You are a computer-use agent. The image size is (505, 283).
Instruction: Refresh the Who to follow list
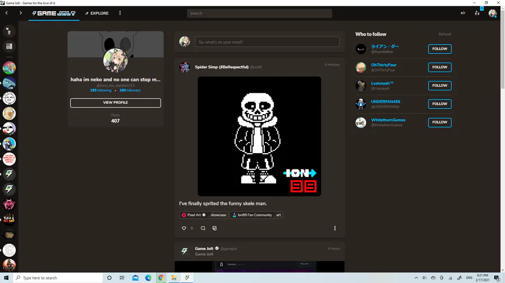pos(445,34)
